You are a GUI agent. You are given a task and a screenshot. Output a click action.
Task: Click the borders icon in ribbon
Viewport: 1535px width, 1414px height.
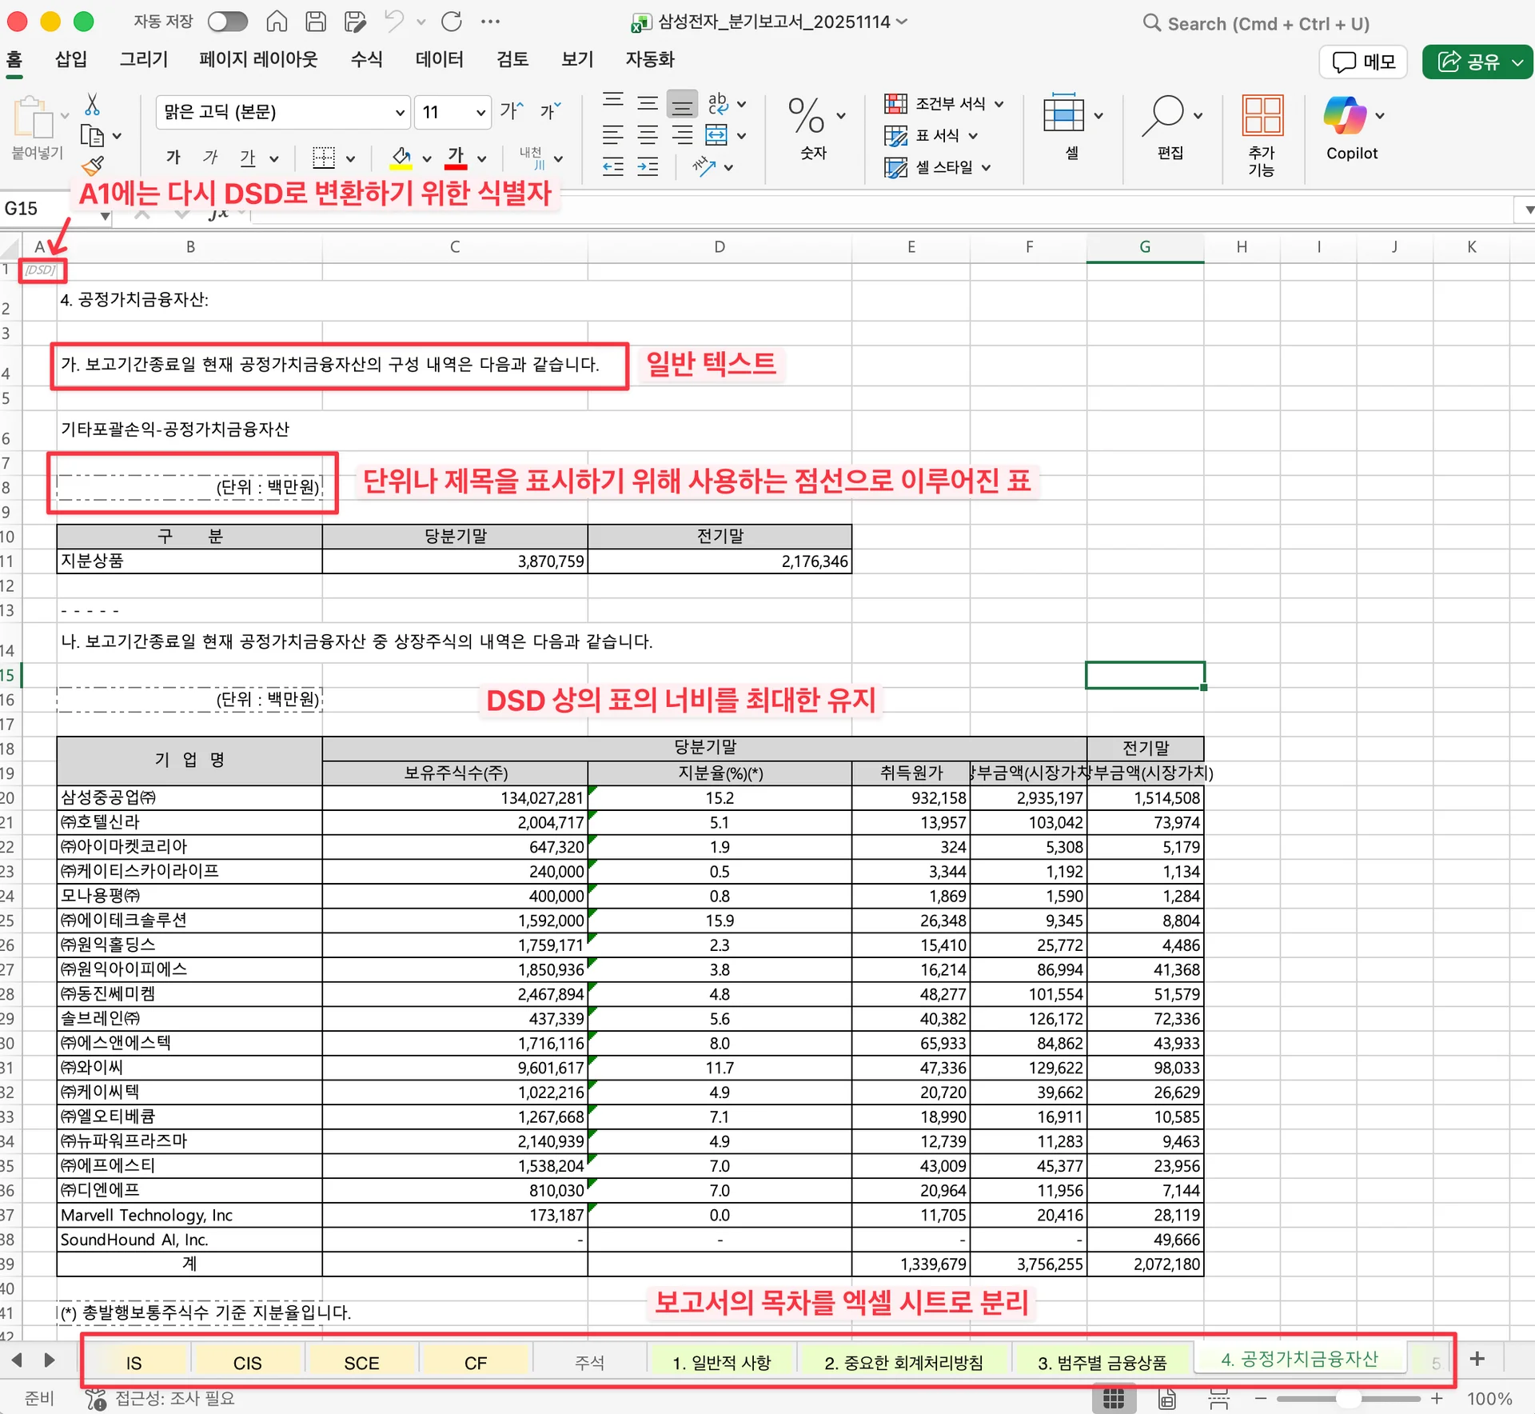(x=323, y=158)
